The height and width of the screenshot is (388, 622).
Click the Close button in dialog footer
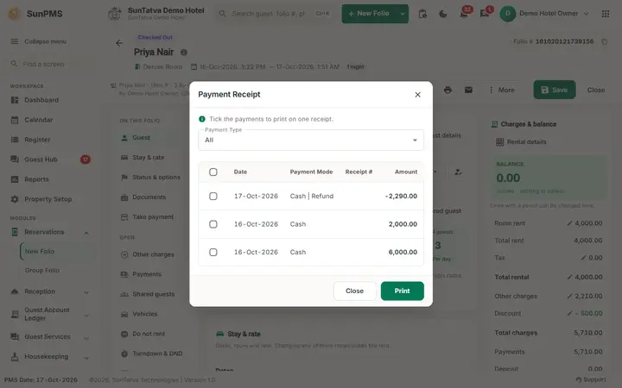(x=355, y=291)
